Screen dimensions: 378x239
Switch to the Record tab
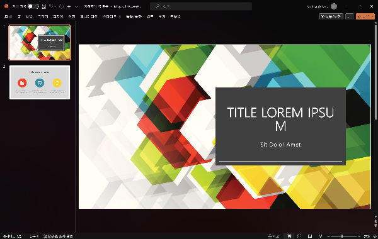tap(134, 16)
